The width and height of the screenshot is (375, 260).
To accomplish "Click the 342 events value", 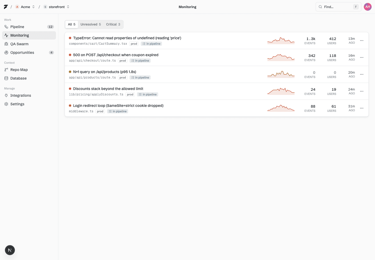I will point(312,56).
